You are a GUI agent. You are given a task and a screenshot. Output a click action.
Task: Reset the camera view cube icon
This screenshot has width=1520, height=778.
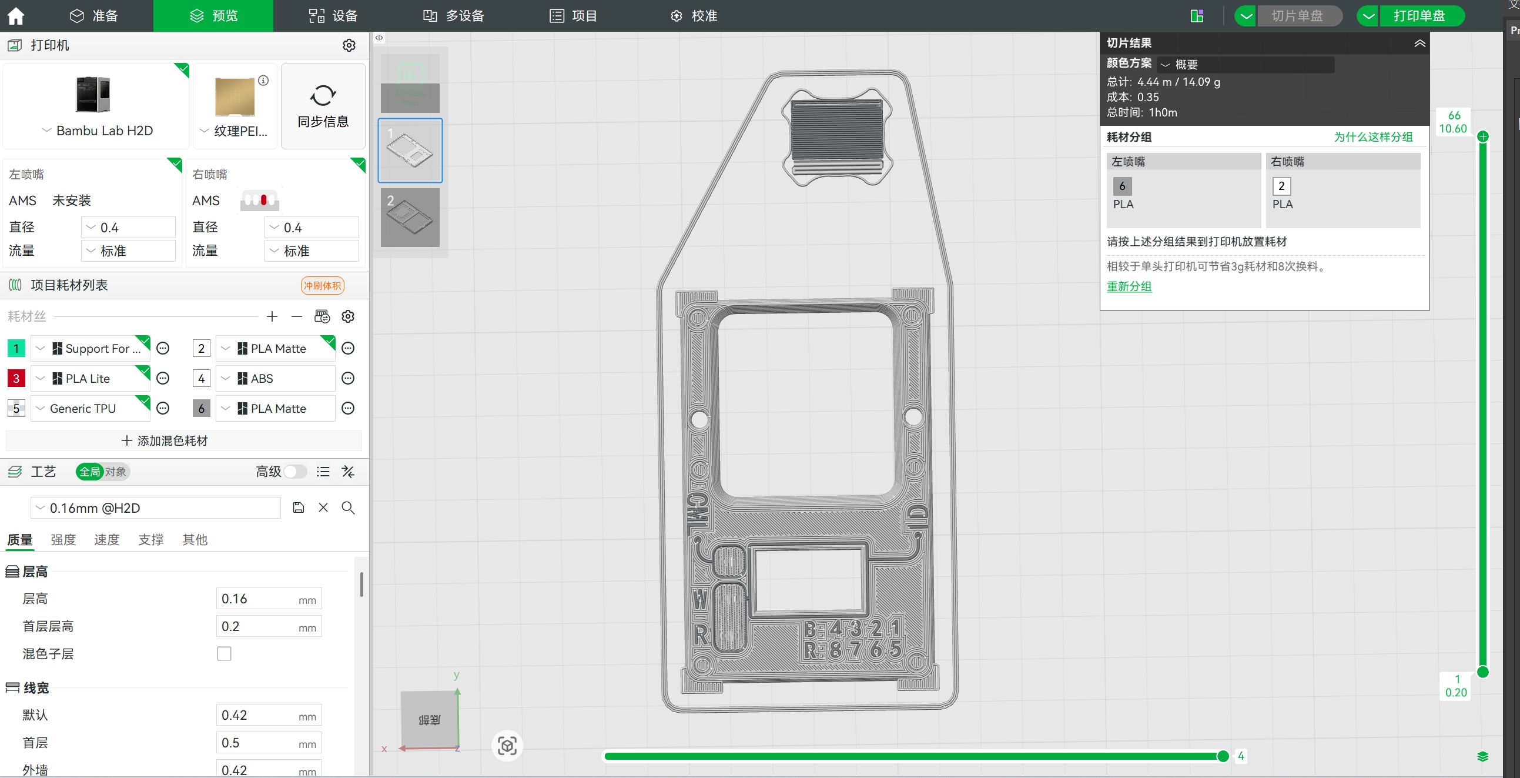[507, 747]
